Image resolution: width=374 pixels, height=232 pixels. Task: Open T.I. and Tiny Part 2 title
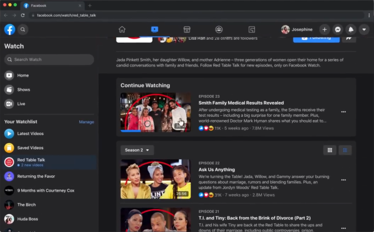(x=254, y=218)
